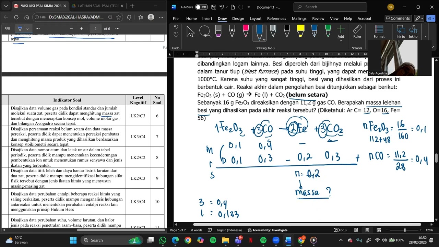Open browser tab search chevron
This screenshot has width=439, height=247.
6,6
